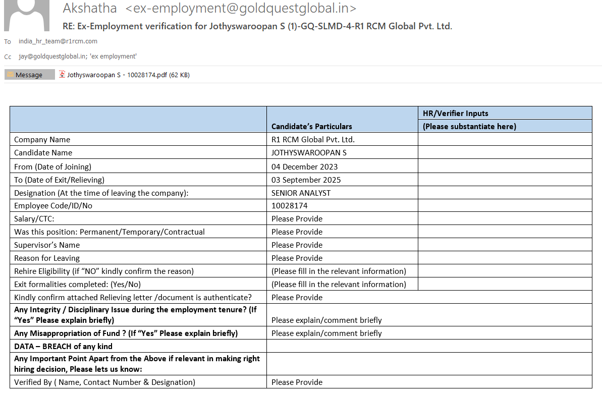Click the 'DATA – BREACH of any kind' label
The width and height of the screenshot is (602, 394).
(64, 347)
